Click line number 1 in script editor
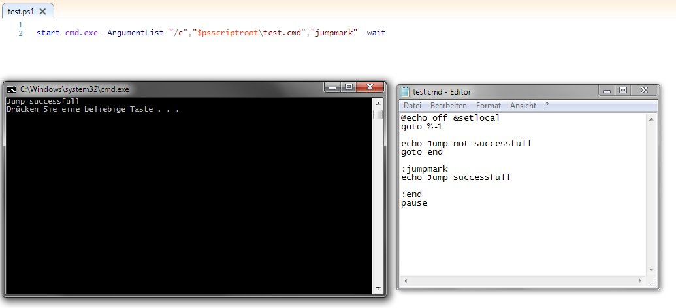The width and height of the screenshot is (676, 308). click(x=21, y=25)
